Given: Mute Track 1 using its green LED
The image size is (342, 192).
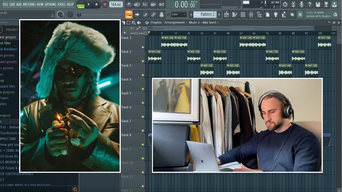Looking at the screenshot, I should (x=143, y=47).
